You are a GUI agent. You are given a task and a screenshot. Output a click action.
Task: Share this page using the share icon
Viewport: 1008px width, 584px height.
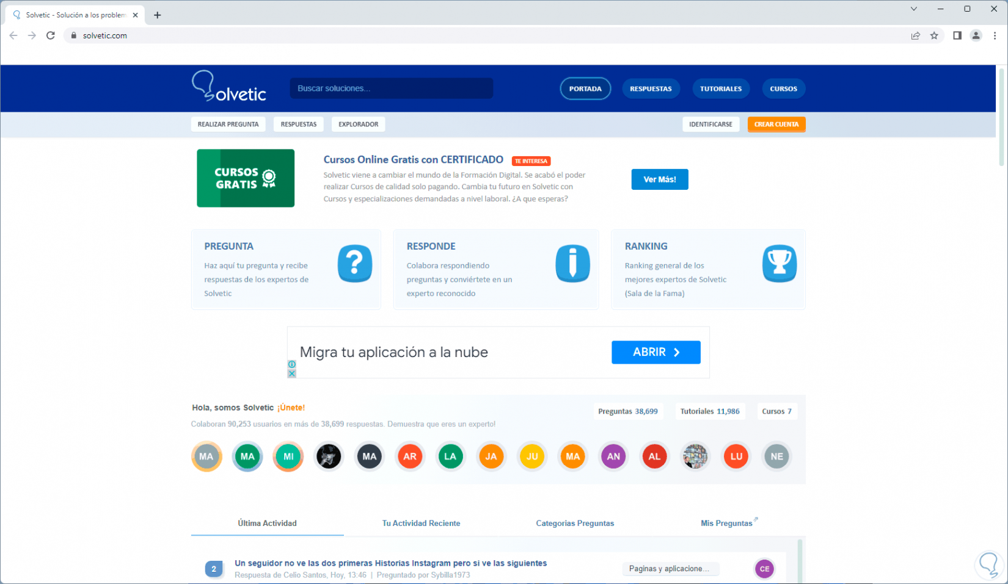pos(915,35)
